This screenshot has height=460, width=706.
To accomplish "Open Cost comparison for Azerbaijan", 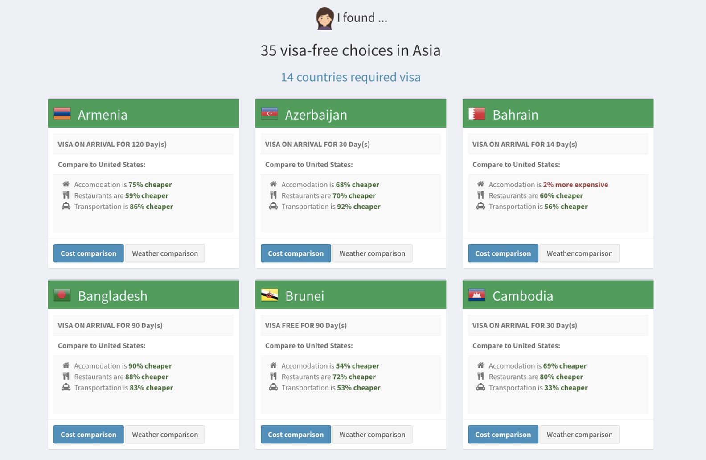I will pos(296,253).
